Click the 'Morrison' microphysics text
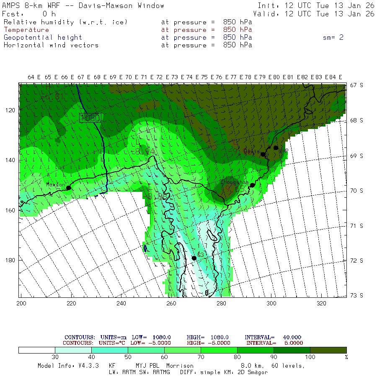Viewport: 377px width, 377px height. click(x=180, y=366)
